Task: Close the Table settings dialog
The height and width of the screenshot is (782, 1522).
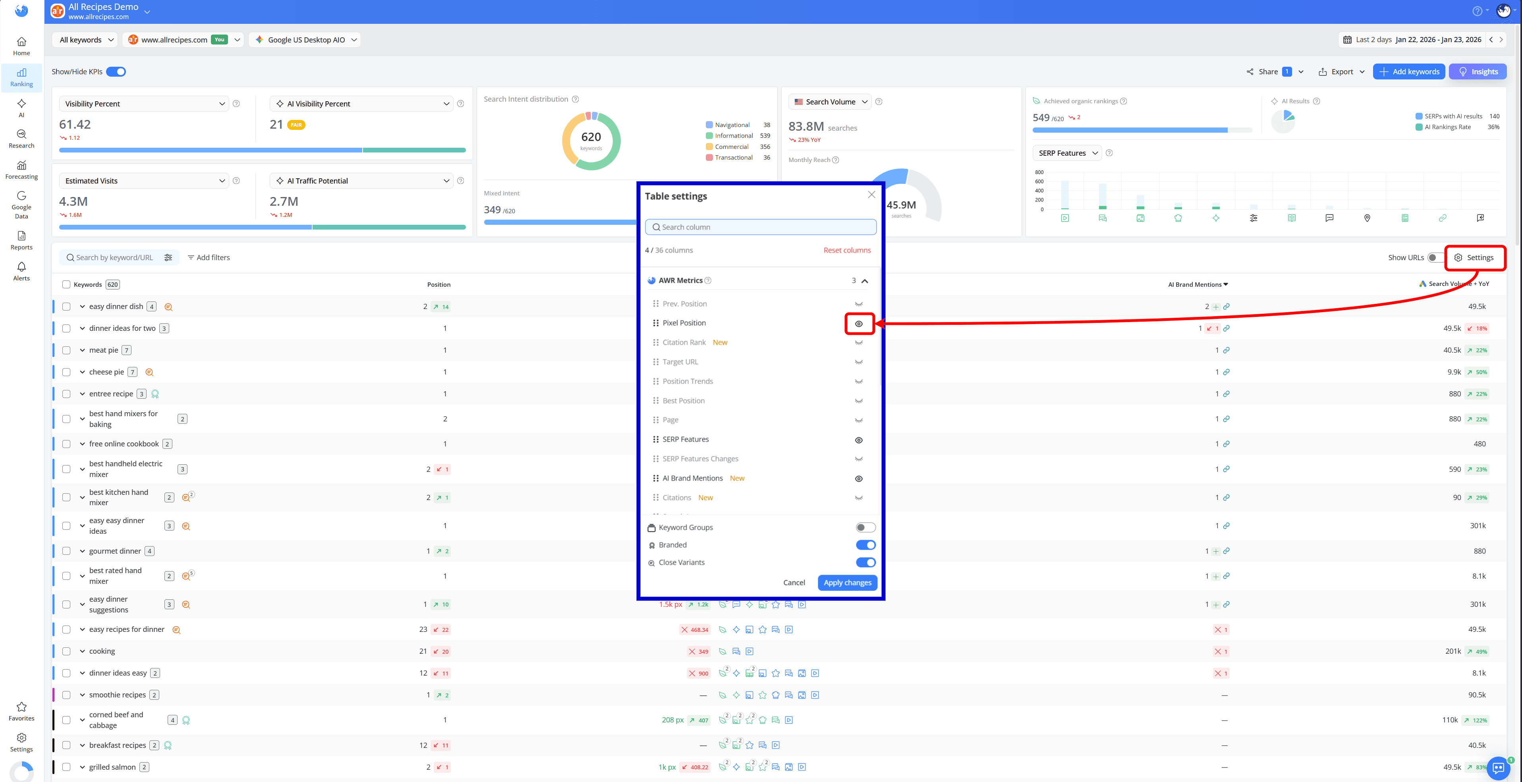Action: pyautogui.click(x=871, y=195)
